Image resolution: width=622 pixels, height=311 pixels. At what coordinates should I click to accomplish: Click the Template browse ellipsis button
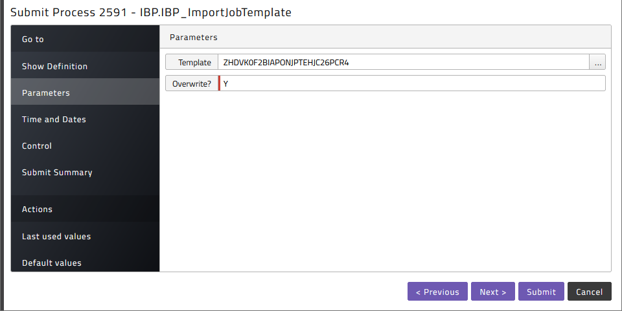tap(597, 62)
